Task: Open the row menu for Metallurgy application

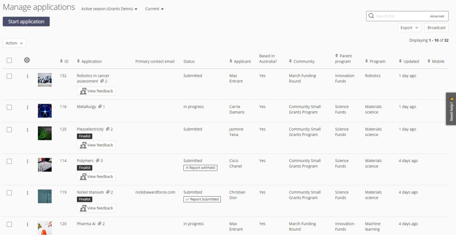Action: point(27,108)
